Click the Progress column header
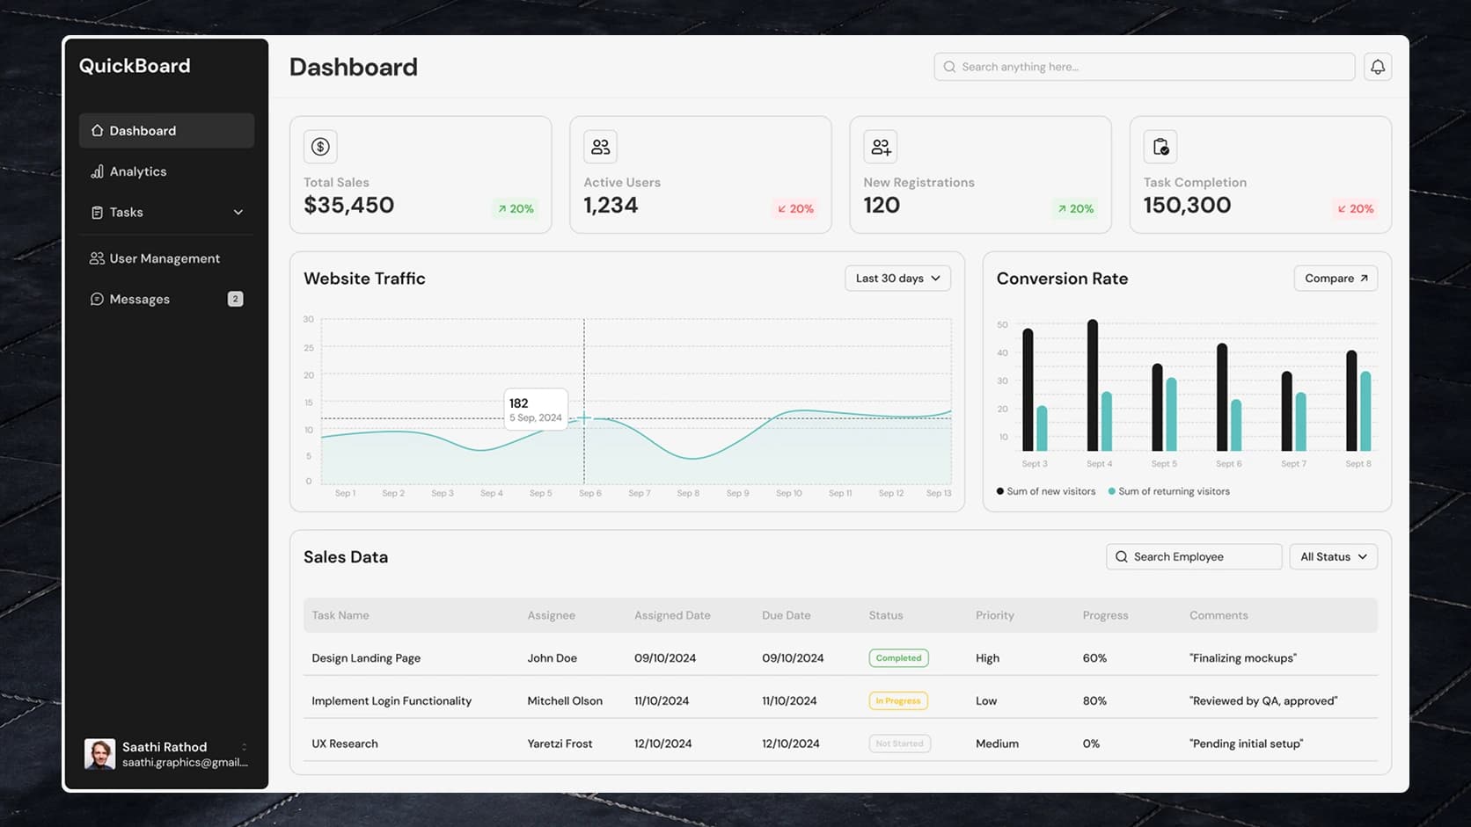This screenshot has height=827, width=1471. tap(1105, 615)
